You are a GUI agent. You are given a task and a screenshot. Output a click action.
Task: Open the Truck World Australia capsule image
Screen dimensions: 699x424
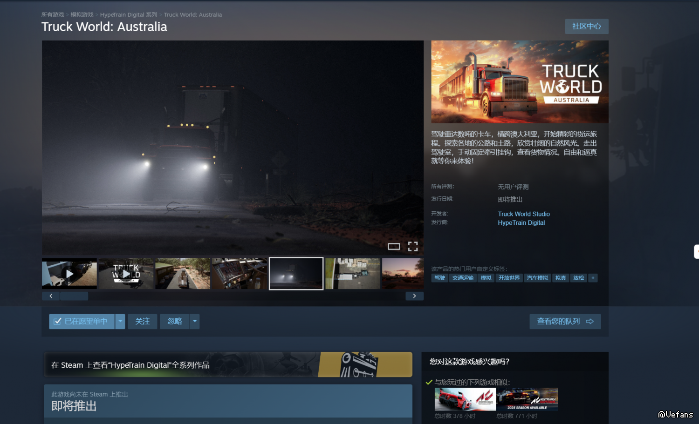[520, 82]
